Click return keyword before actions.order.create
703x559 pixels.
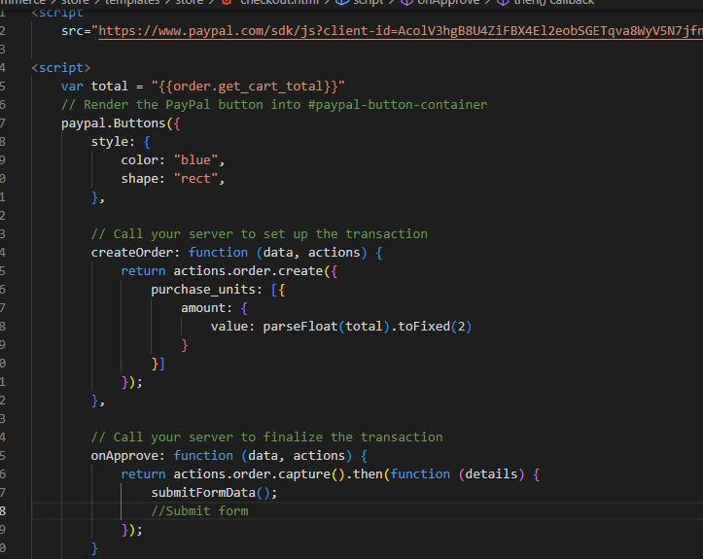[x=143, y=271]
